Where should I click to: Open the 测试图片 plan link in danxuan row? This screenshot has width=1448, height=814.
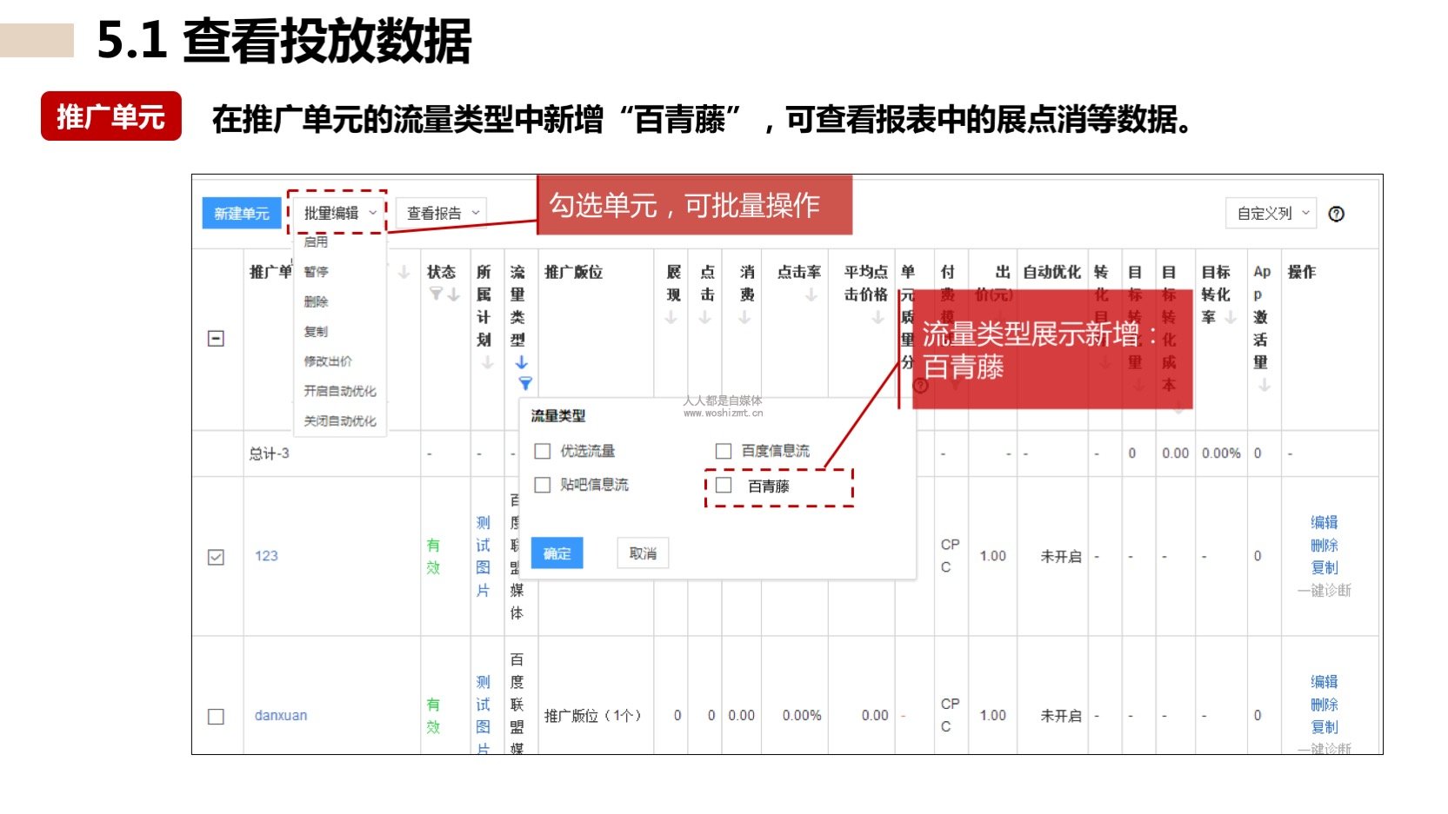pos(484,714)
